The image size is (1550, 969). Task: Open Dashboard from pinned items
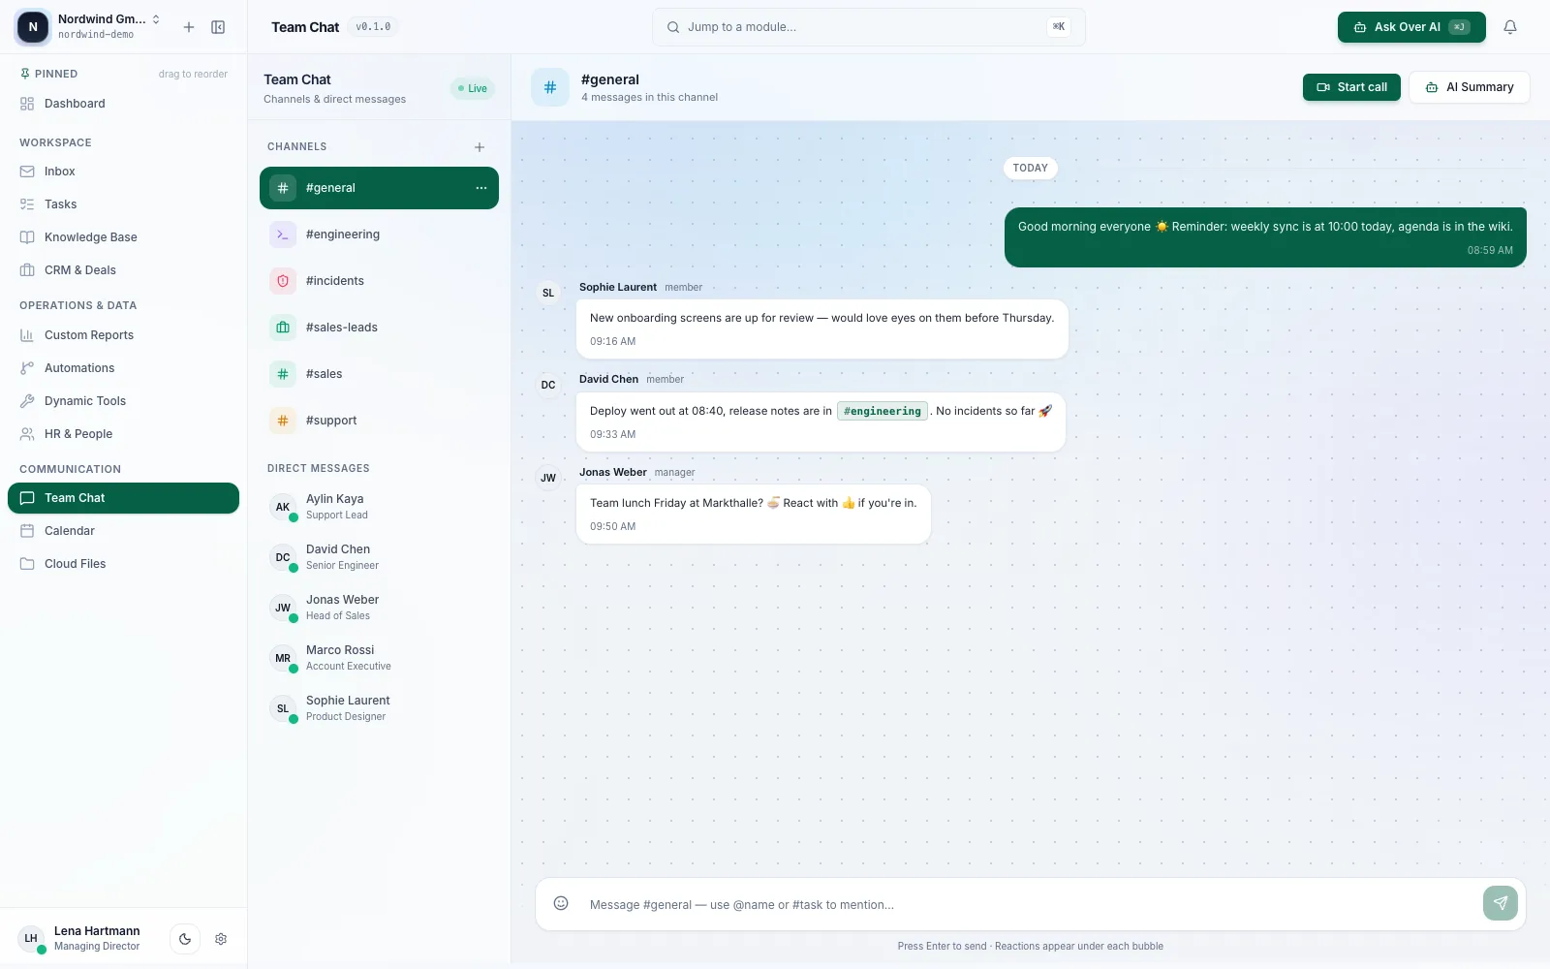(x=123, y=104)
